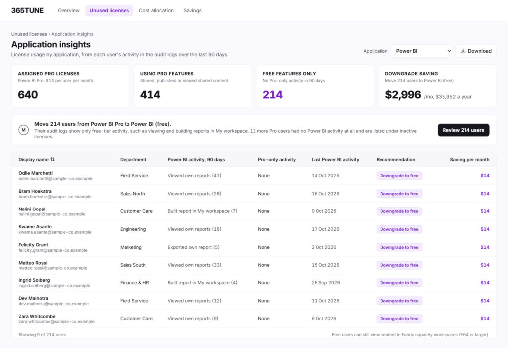
Task: Switch to Cost allocation tab
Action: (x=156, y=11)
